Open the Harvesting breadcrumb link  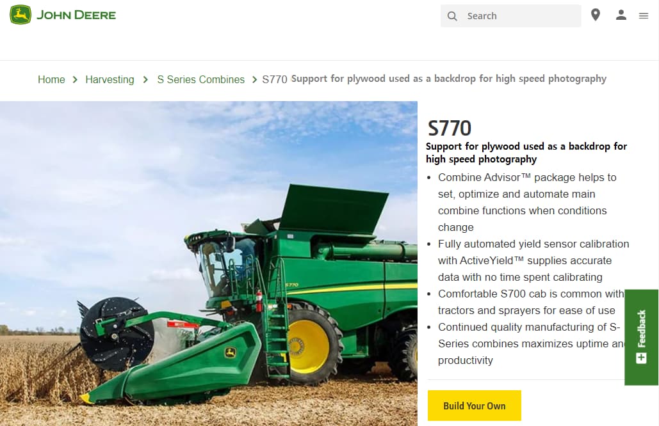pyautogui.click(x=110, y=79)
